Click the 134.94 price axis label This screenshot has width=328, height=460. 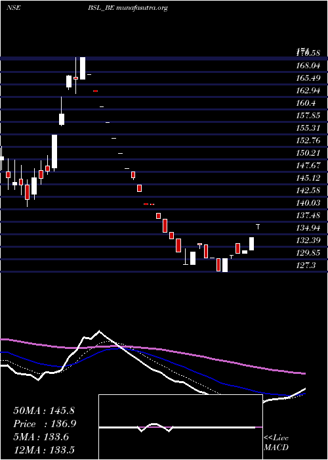pyautogui.click(x=308, y=228)
